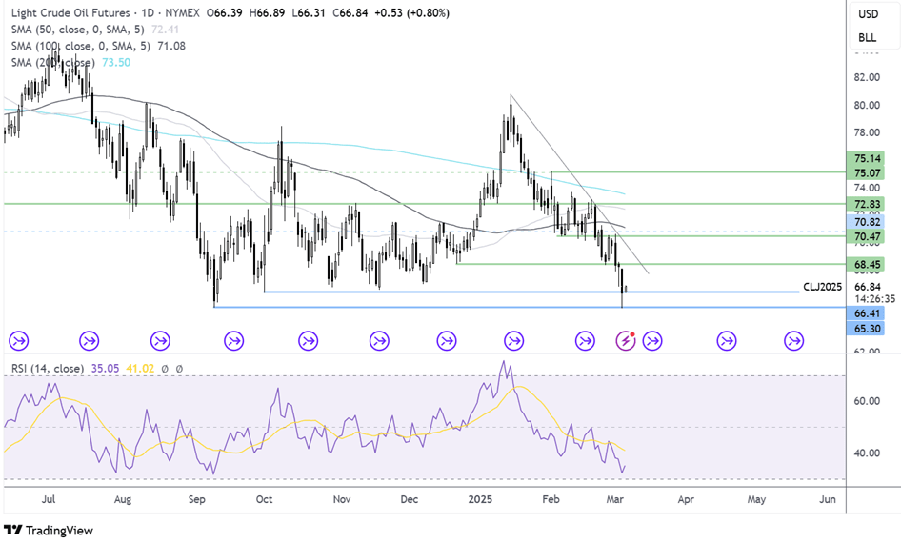Click the high price H66.89
This screenshot has height=544, width=901.
[268, 12]
